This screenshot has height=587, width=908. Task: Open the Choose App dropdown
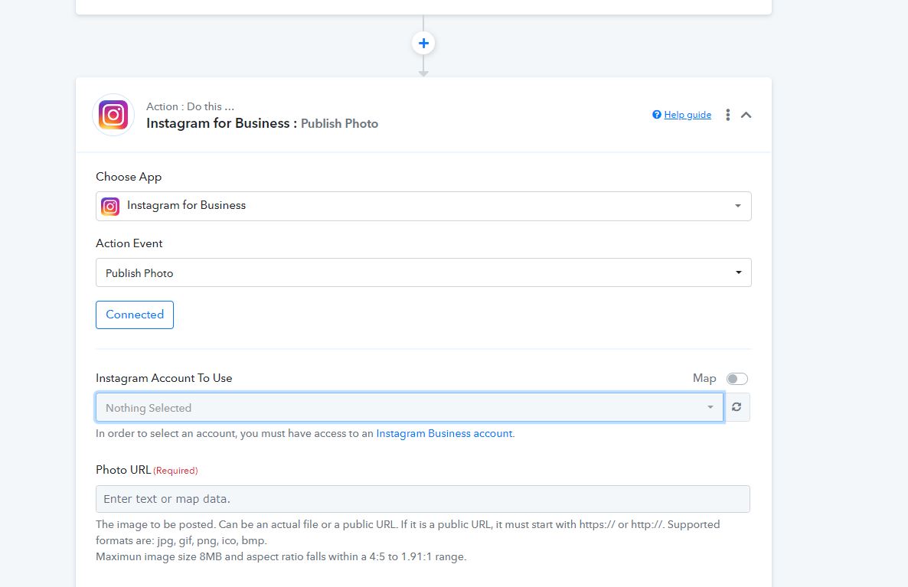(x=423, y=206)
